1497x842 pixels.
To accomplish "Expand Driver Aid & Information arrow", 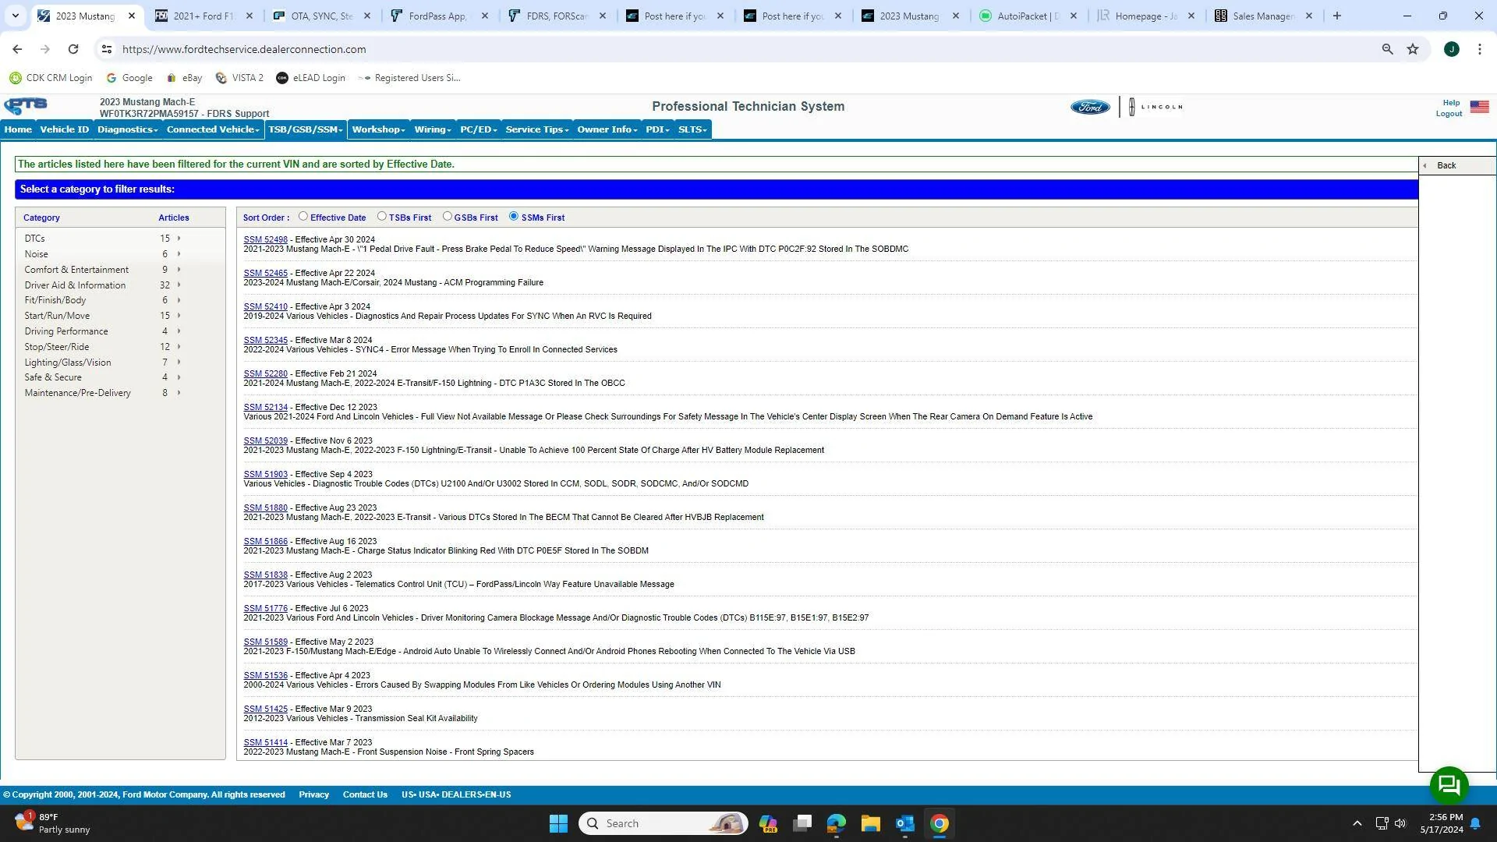I will 179,285.
